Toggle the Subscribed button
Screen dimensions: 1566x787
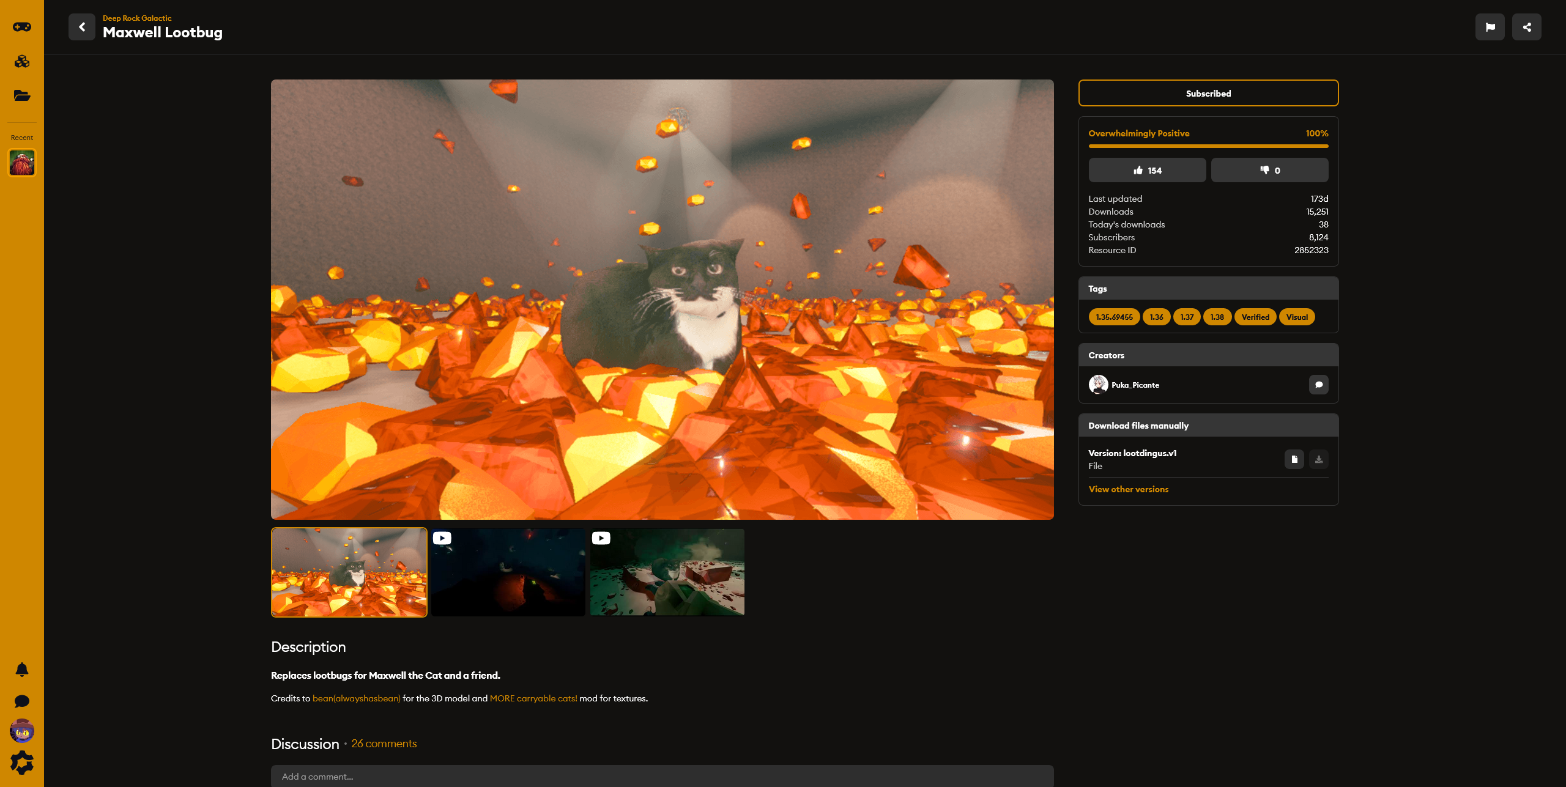1208,94
